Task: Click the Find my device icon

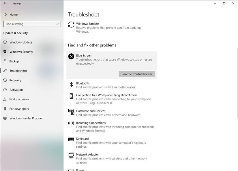Action: (5, 99)
